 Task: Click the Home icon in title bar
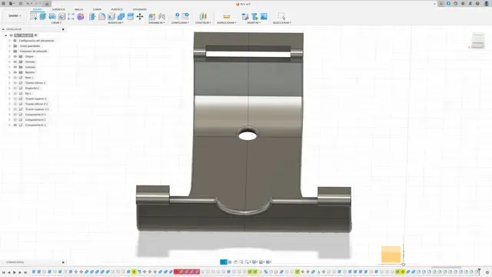tap(46, 4)
